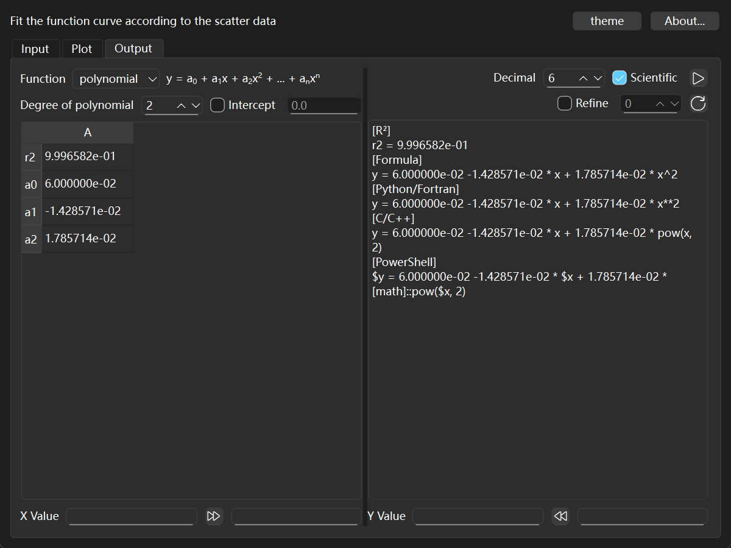This screenshot has width=731, height=548.
Task: Click the formula line ending in x^2
Action: [524, 175]
